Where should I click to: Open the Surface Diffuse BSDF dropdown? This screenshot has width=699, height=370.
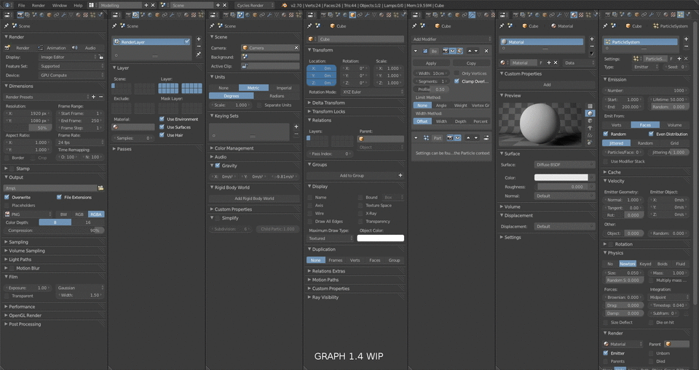coord(564,164)
